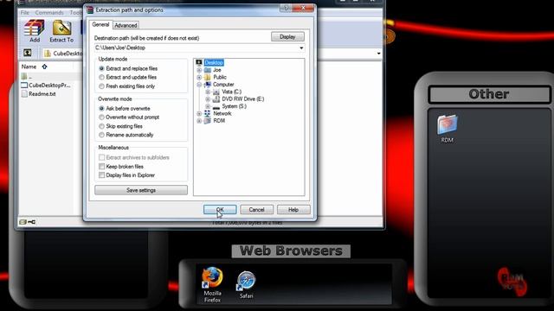Expand the DVD RW Drive (E:) node
The width and height of the screenshot is (554, 311).
point(208,99)
